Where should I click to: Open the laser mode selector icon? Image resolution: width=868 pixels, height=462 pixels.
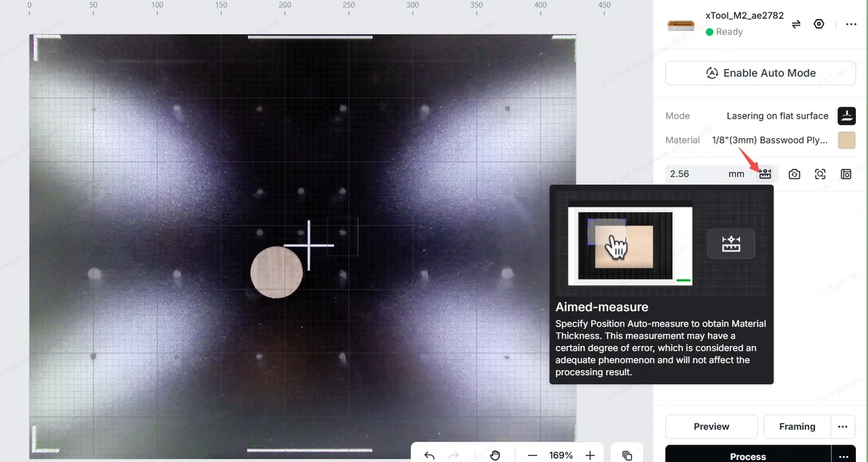846,116
